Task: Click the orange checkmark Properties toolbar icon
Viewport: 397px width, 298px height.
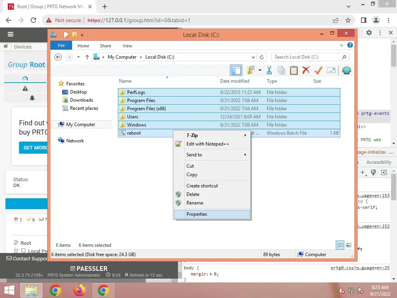Action: point(318,70)
